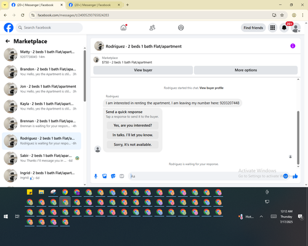
Task: Select the first Messenger tab
Action: [x=35, y=5]
